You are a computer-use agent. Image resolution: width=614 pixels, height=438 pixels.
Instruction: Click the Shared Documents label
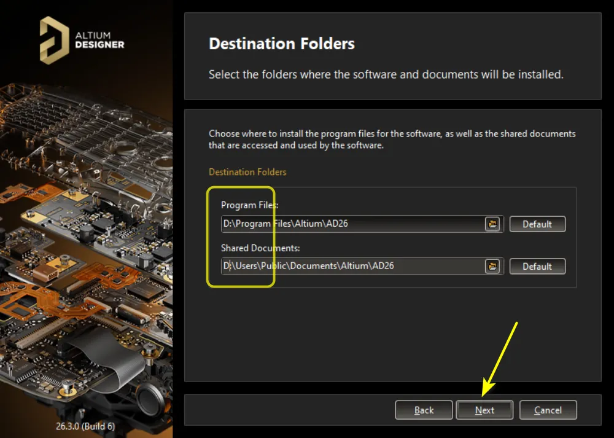[x=260, y=248]
